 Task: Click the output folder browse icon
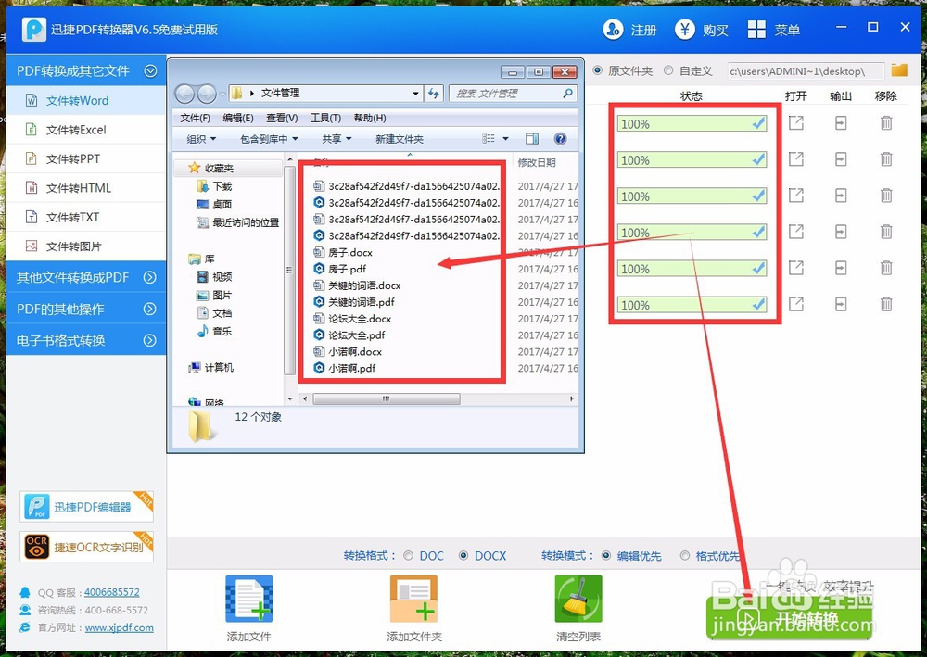pyautogui.click(x=899, y=70)
